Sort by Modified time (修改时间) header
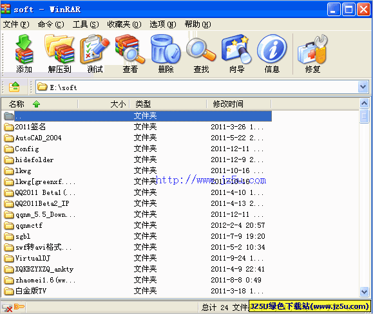This screenshot has width=373, height=314. pos(239,104)
